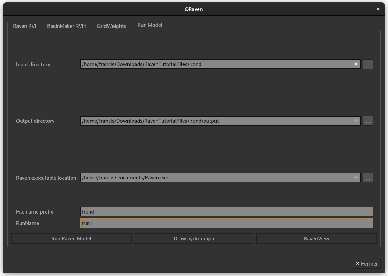Draw the hydrograph
The height and width of the screenshot is (276, 388).
click(194, 239)
